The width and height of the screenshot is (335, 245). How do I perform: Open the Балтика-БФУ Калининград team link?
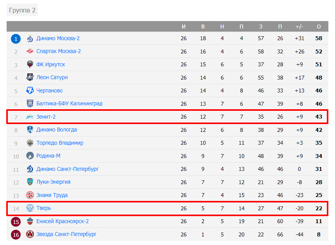coord(69,104)
